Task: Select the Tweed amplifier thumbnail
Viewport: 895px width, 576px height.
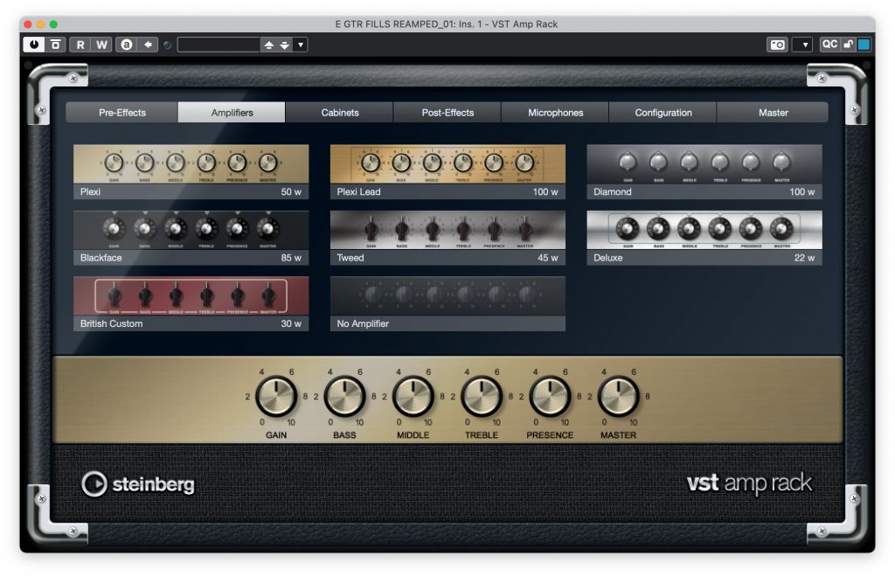Action: click(447, 232)
